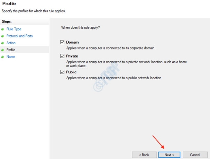Click green bullet beside Profile

[2, 50]
